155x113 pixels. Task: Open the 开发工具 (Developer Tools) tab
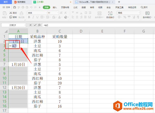coord(119,7)
